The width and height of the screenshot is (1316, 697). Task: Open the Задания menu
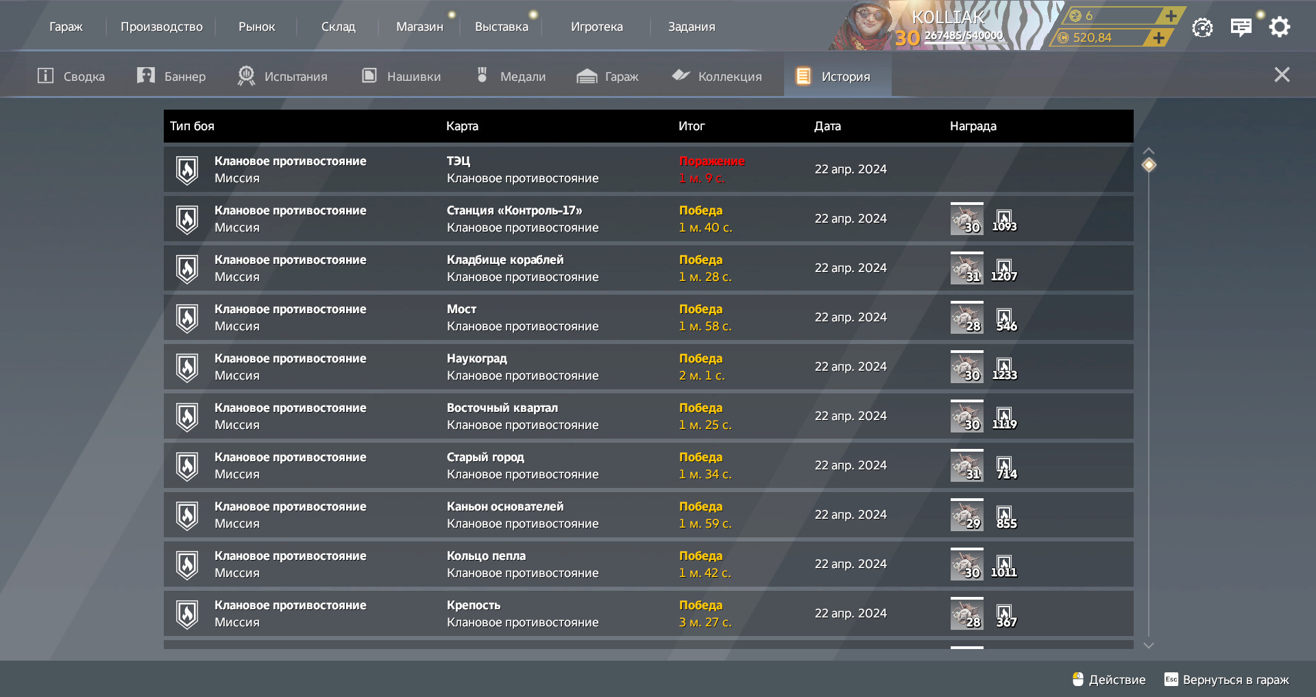[x=692, y=27]
